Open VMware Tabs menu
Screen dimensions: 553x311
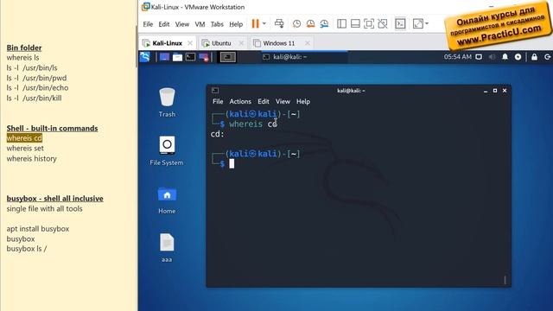click(x=217, y=24)
